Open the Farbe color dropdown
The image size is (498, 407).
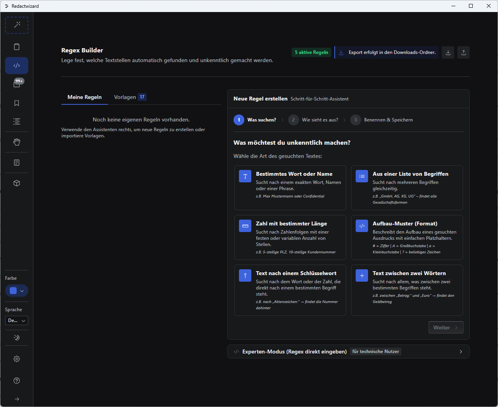click(x=17, y=291)
